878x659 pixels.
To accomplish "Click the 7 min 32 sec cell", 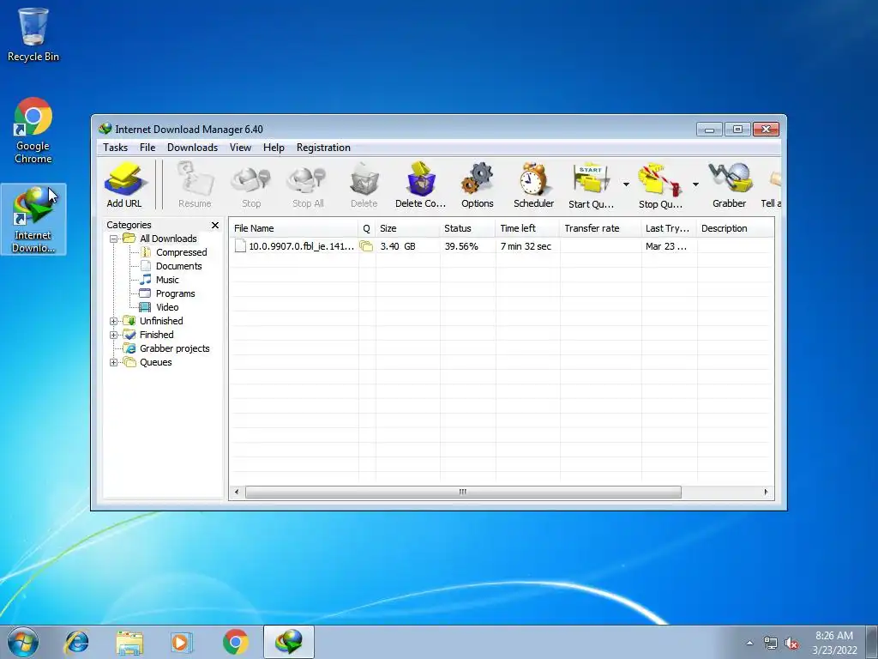I will point(526,246).
